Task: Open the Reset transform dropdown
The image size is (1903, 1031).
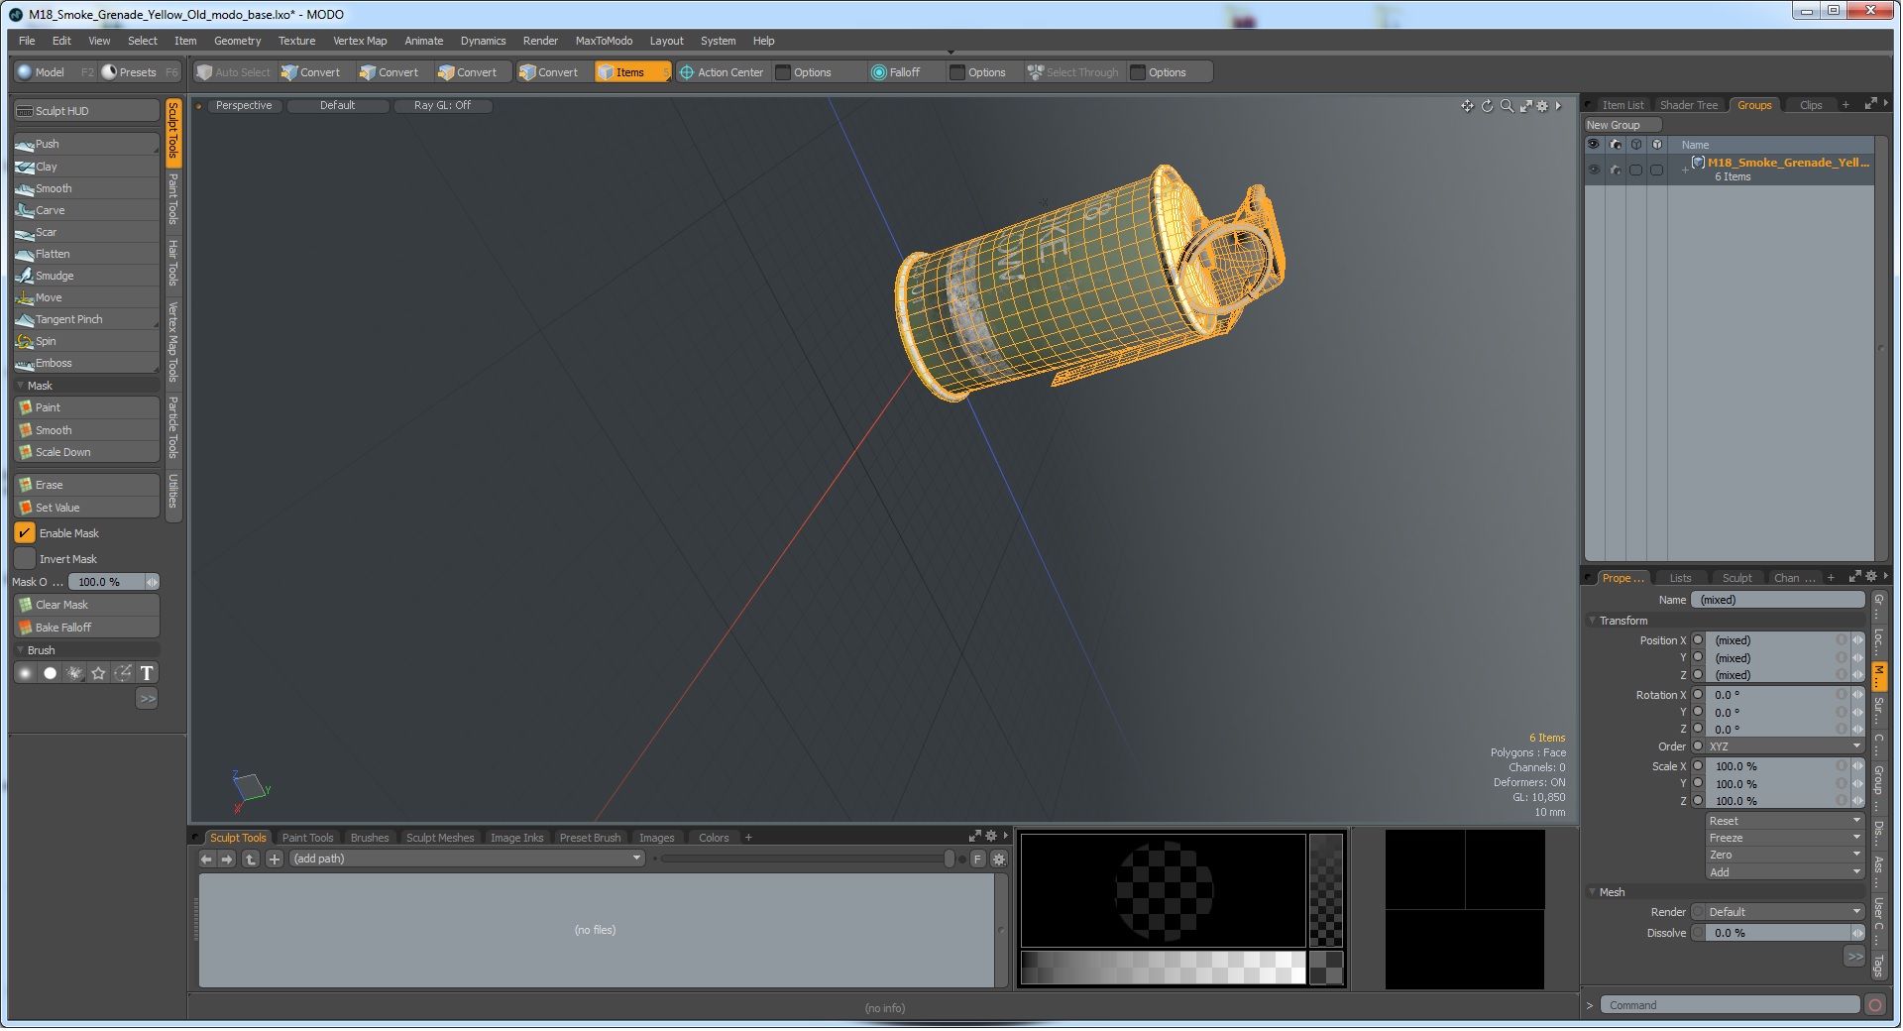Action: 1785,821
